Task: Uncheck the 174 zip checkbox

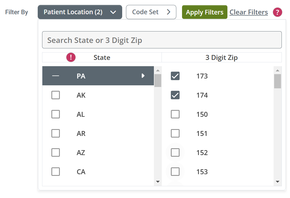Action: 175,95
